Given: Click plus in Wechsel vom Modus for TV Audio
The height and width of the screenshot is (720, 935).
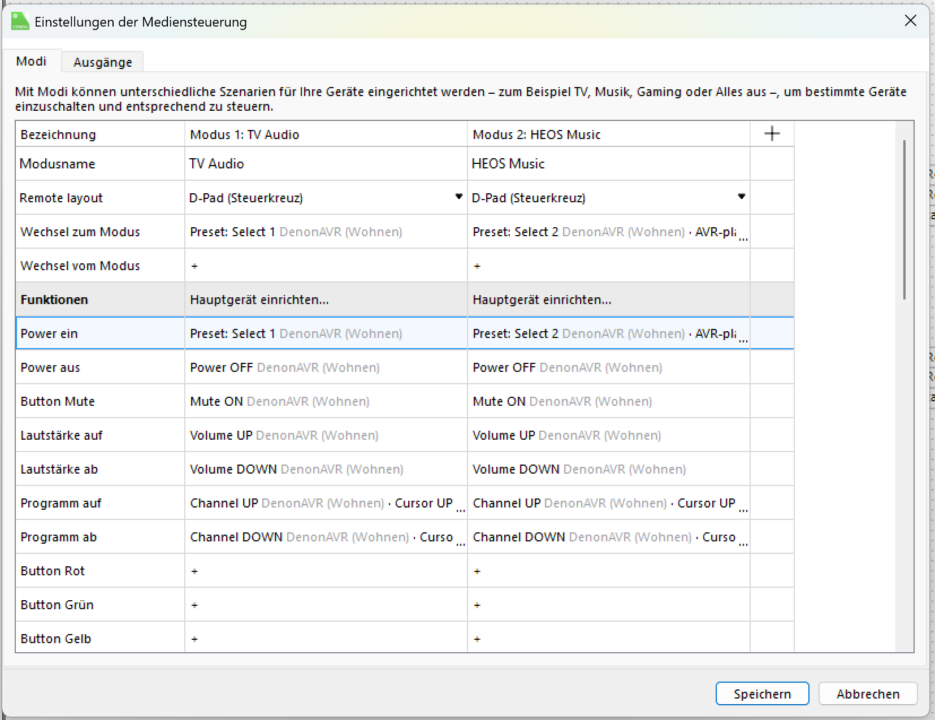Looking at the screenshot, I should click(x=194, y=266).
